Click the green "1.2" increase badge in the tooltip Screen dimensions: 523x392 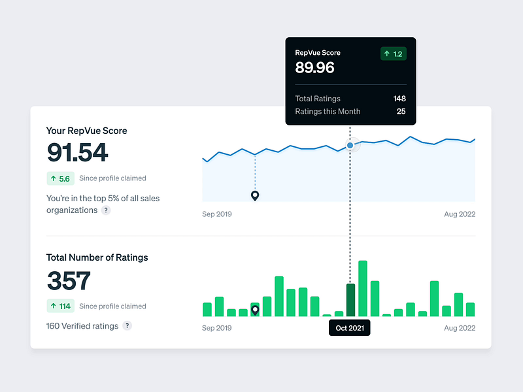click(393, 54)
